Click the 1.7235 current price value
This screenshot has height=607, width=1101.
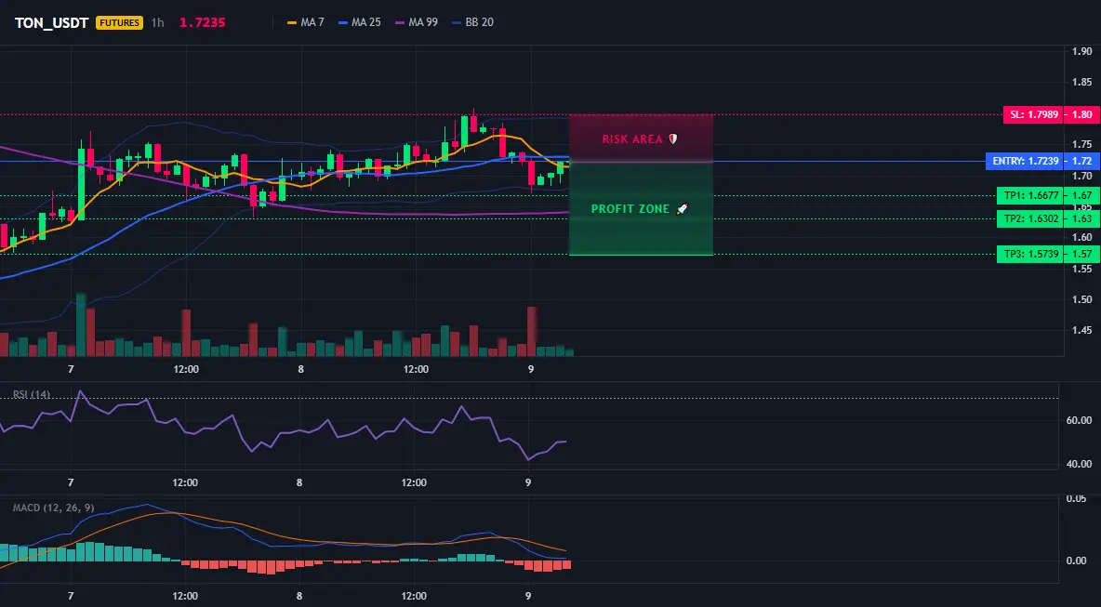pos(202,22)
